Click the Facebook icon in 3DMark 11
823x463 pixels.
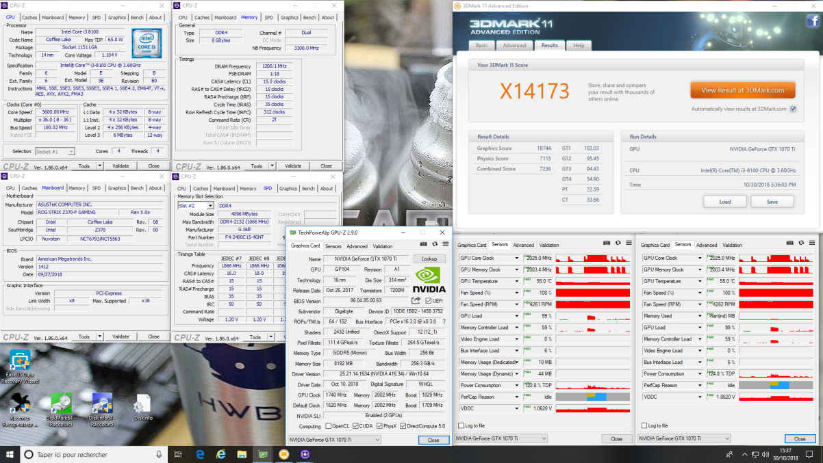pyautogui.click(x=813, y=21)
